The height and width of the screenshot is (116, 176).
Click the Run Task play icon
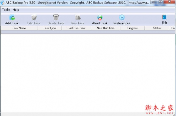click(78, 18)
